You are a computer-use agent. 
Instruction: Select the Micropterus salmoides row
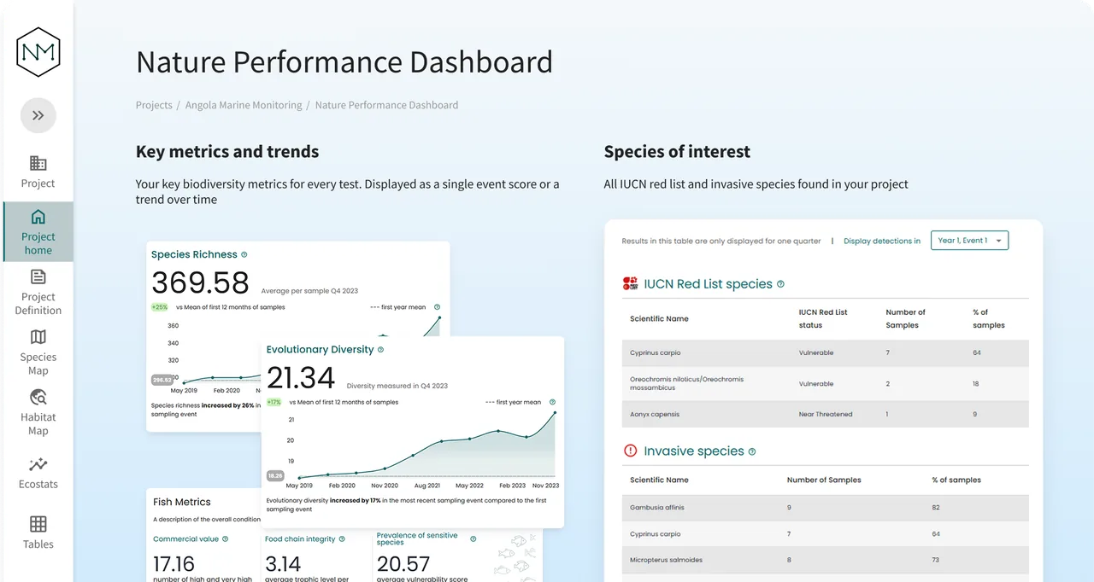[826, 560]
